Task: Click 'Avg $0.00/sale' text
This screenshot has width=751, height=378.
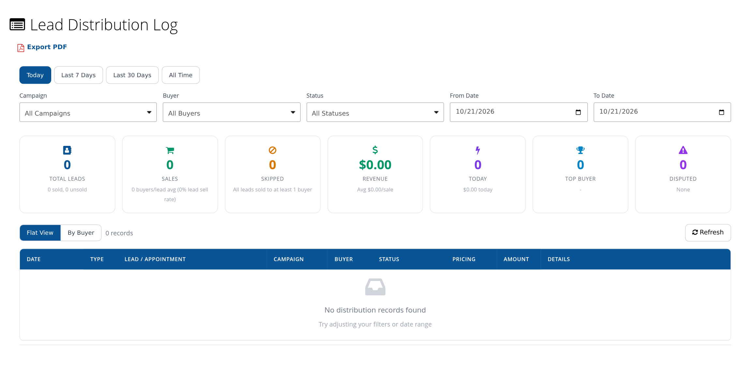Action: (375, 189)
